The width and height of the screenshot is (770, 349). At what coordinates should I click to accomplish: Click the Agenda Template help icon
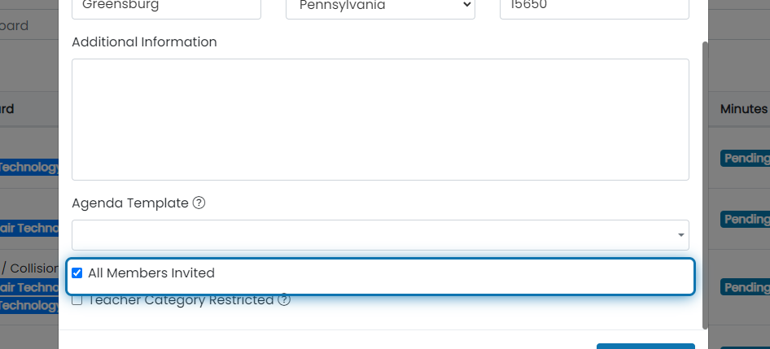[x=199, y=203]
